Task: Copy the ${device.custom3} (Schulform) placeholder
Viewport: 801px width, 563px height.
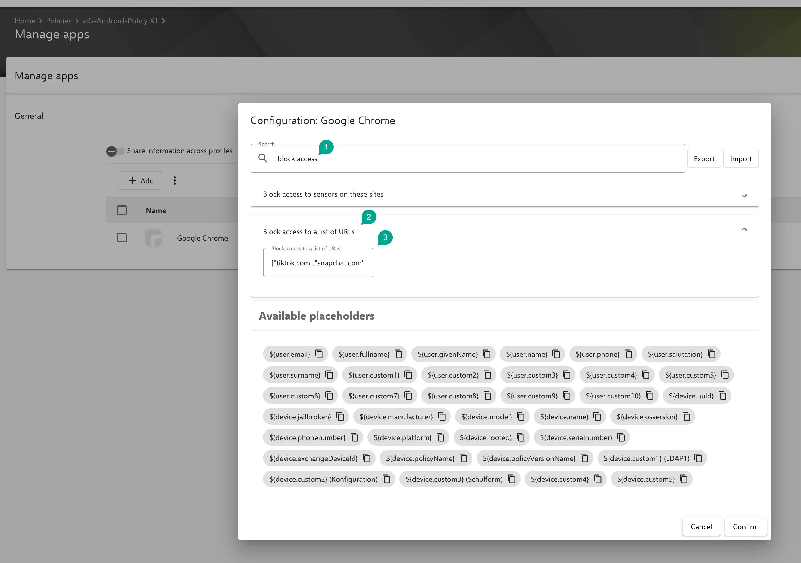Action: point(512,479)
